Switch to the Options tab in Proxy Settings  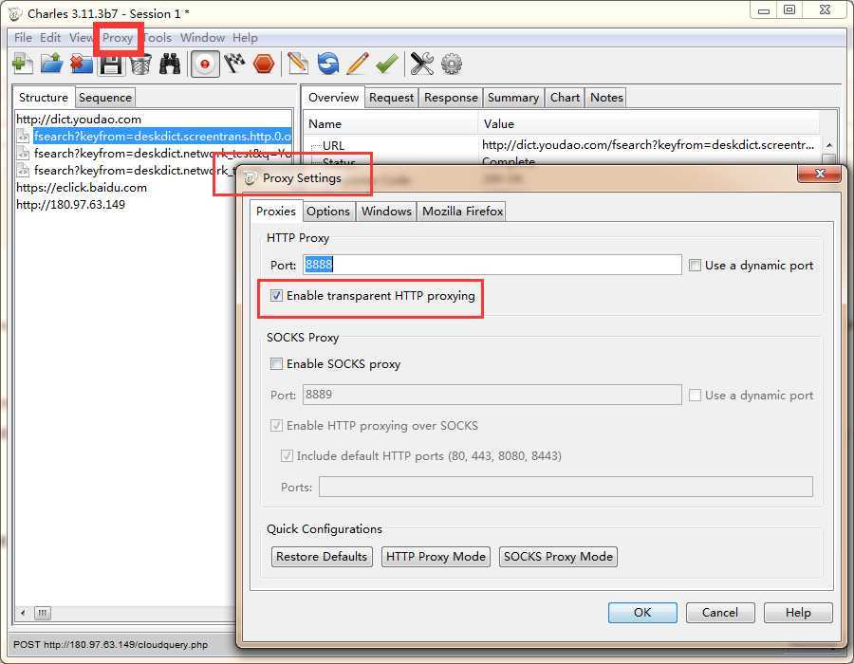pos(328,212)
